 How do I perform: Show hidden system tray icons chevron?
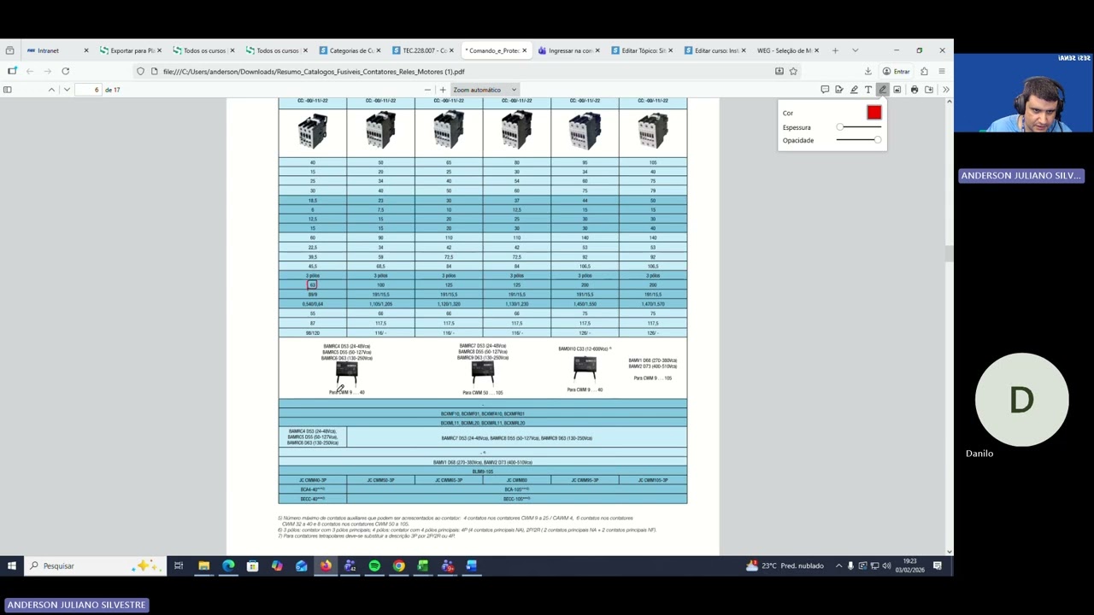(838, 565)
